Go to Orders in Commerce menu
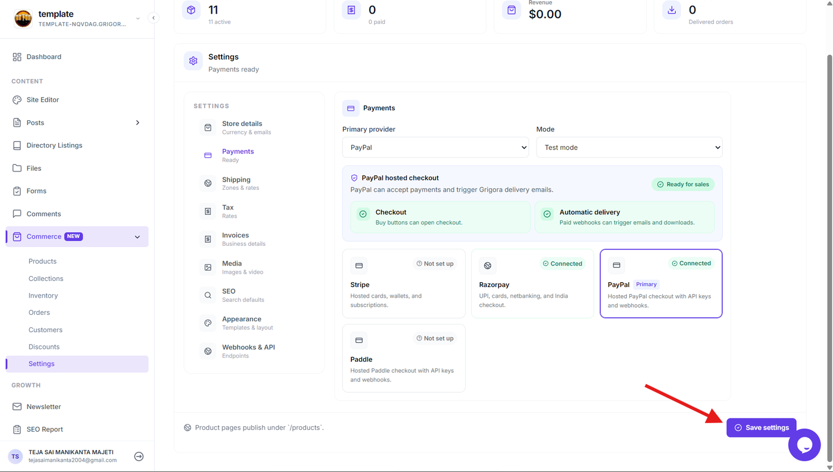Image resolution: width=833 pixels, height=472 pixels. click(x=39, y=312)
